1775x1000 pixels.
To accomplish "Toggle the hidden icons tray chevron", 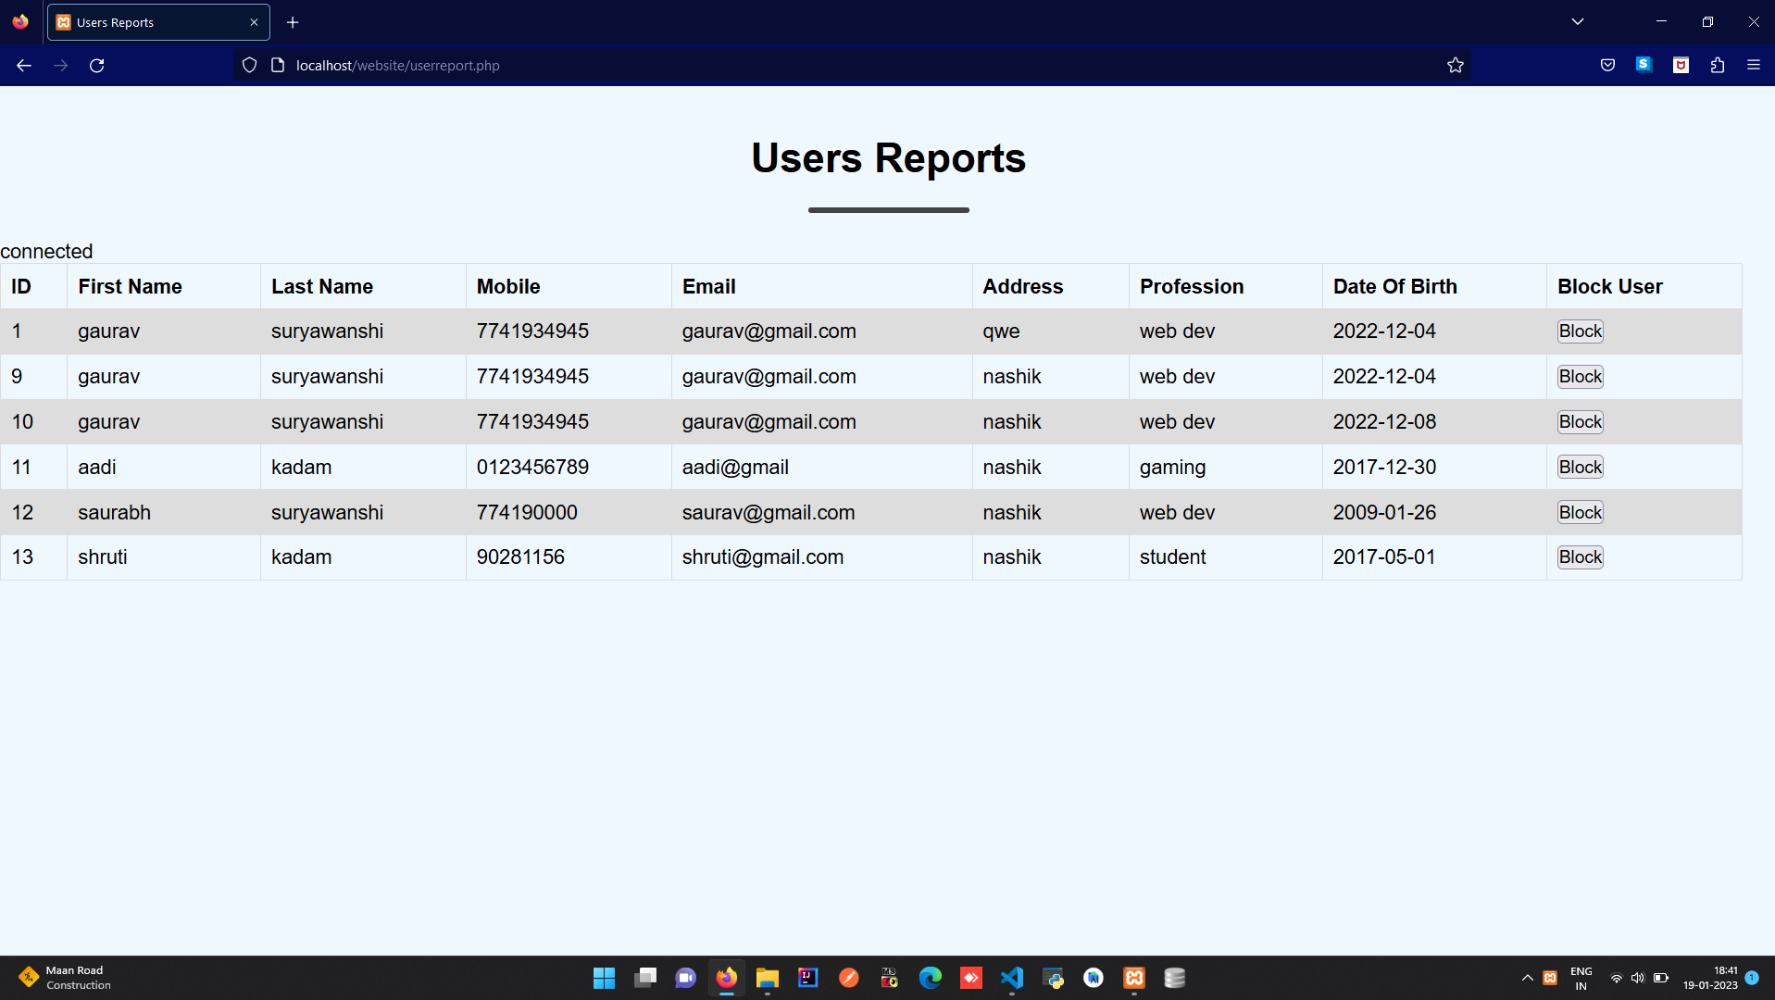I will coord(1527,978).
